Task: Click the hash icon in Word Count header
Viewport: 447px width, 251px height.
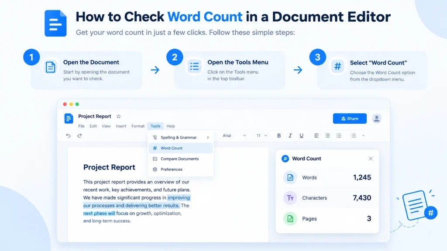Action: click(285, 159)
